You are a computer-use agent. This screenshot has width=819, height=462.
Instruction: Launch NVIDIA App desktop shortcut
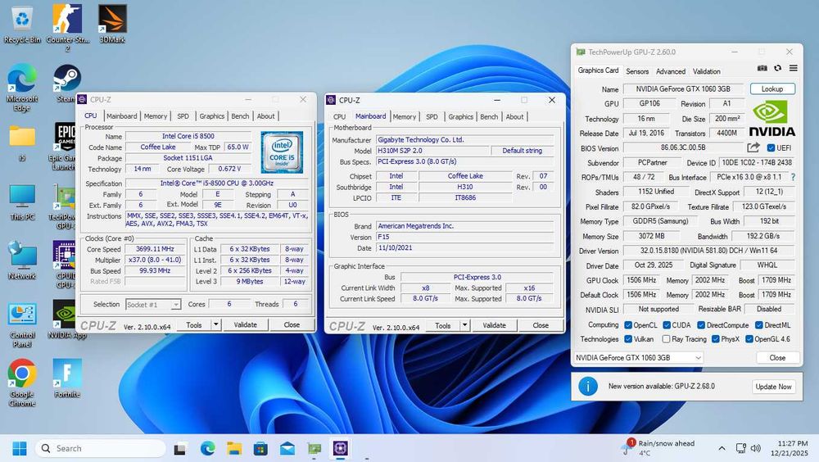tap(67, 319)
